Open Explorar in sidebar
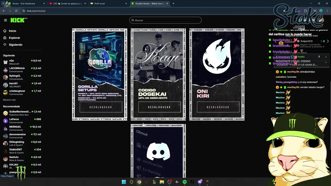 pyautogui.click(x=14, y=38)
